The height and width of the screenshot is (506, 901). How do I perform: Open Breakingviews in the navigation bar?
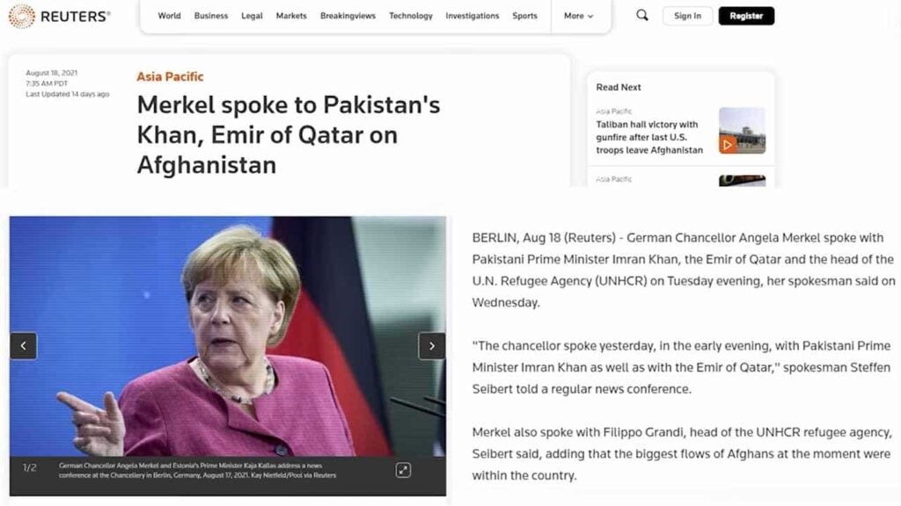point(348,16)
